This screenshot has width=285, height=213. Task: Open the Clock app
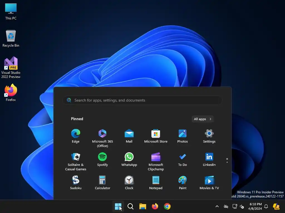[x=129, y=182]
